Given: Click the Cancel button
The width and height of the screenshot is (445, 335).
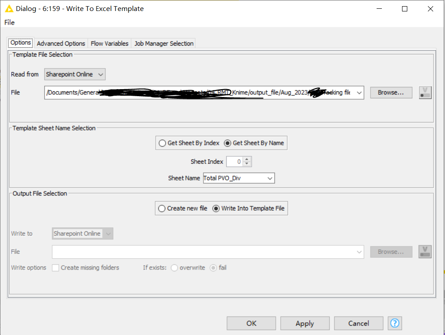Looking at the screenshot, I should point(359,323).
